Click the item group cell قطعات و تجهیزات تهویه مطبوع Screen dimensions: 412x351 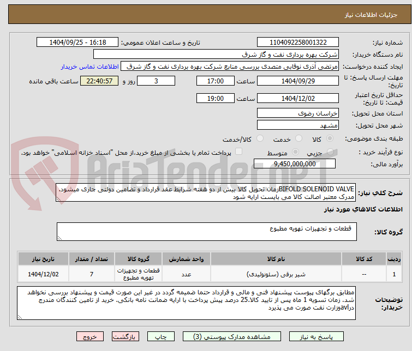[139, 274]
